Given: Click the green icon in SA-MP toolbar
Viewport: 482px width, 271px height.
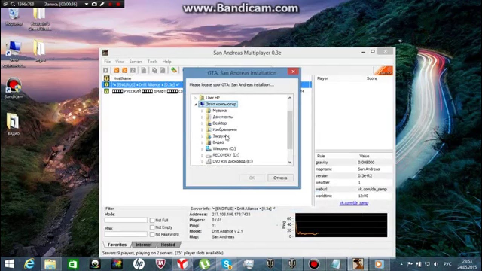Looking at the screenshot, I should point(174,70).
